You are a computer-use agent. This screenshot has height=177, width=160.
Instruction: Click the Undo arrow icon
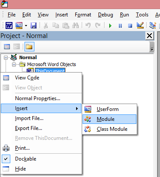88,25
